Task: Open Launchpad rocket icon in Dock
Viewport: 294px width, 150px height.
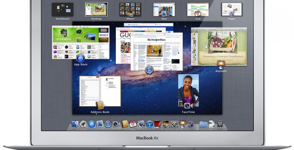Action: pyautogui.click(x=83, y=124)
